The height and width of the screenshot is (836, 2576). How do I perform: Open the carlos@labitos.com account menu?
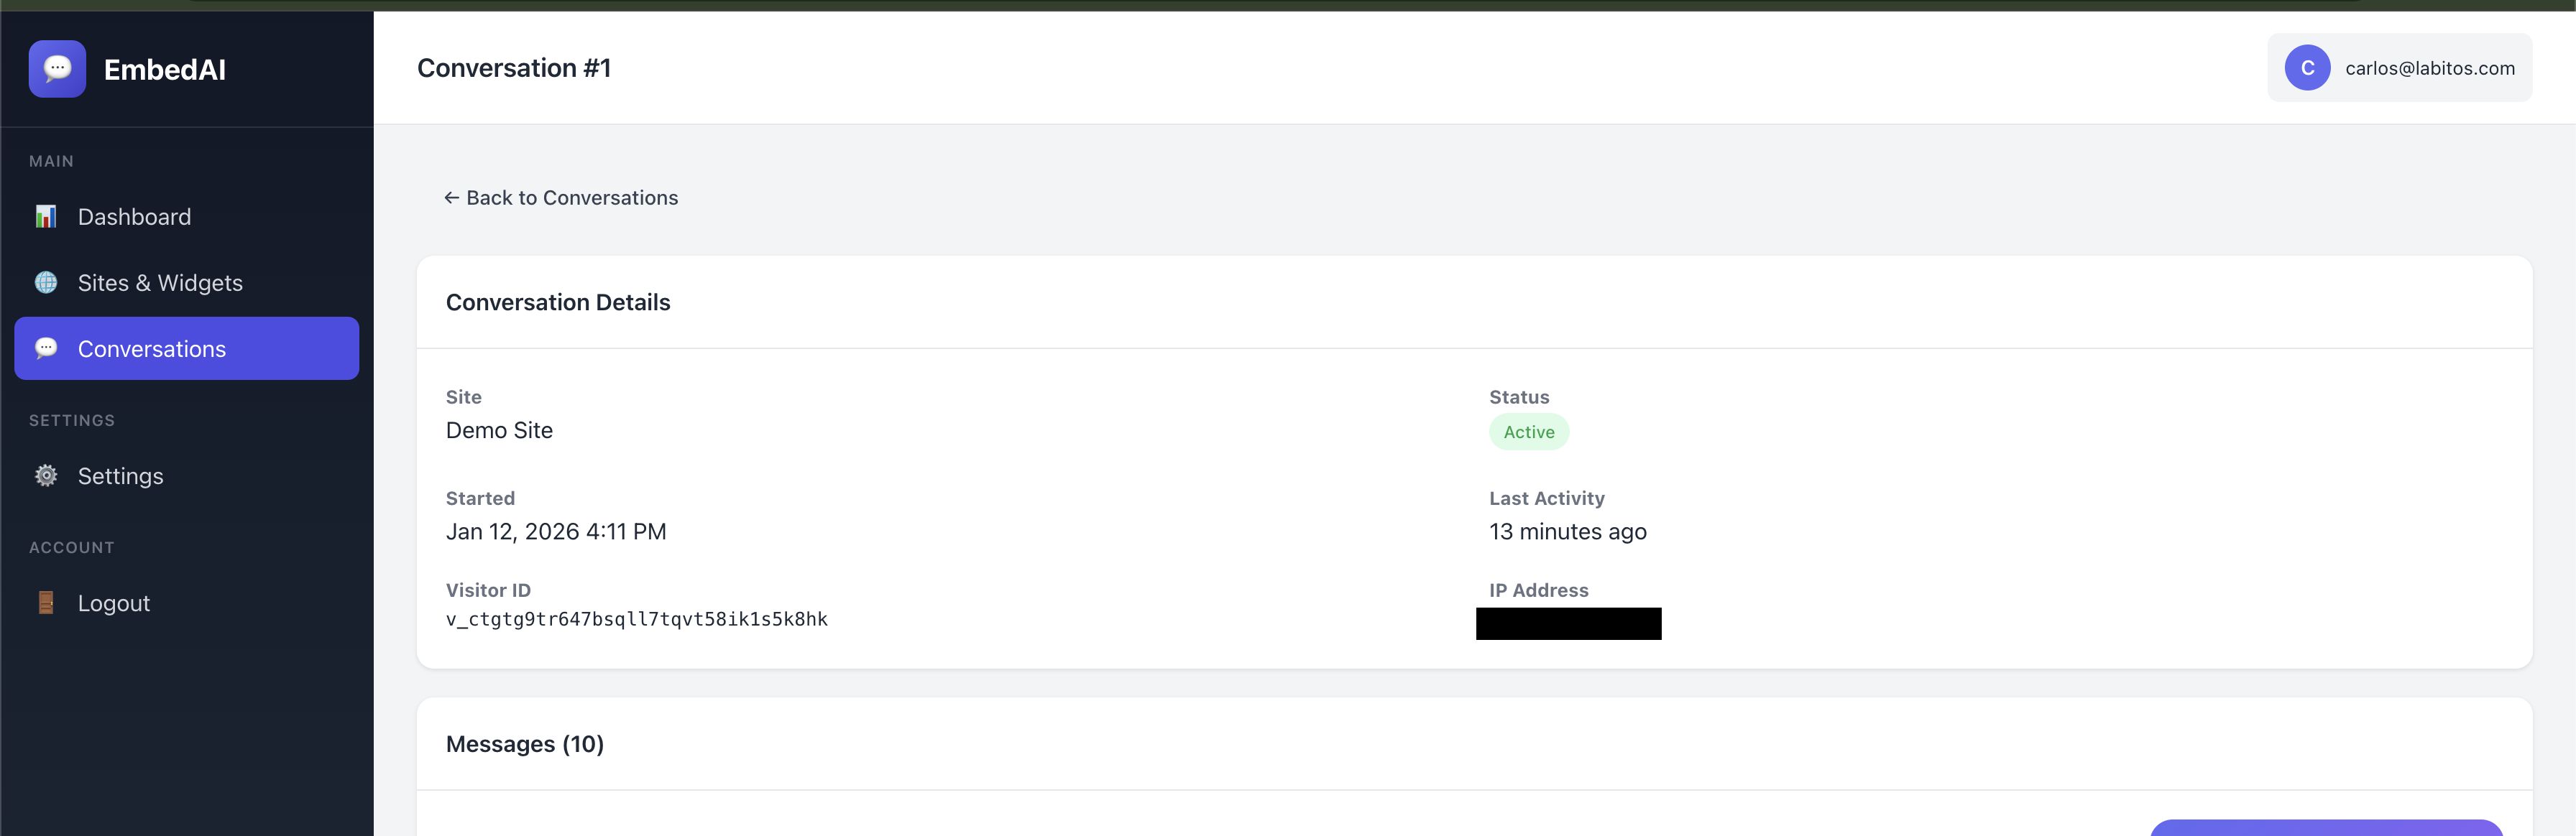pos(2429,68)
